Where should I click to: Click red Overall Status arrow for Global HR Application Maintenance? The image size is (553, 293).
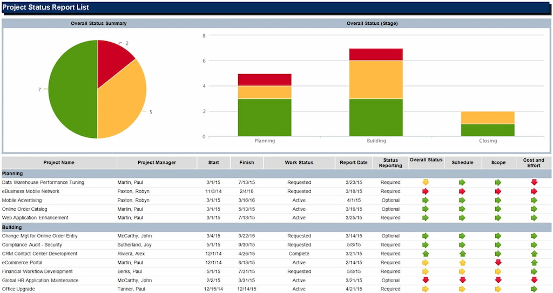tap(426, 280)
